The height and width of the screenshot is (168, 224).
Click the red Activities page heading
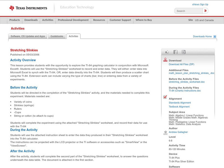tap(18, 29)
